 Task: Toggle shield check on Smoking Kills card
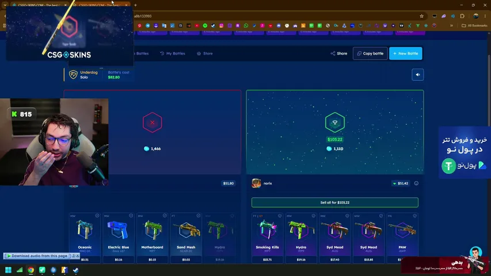click(x=280, y=216)
